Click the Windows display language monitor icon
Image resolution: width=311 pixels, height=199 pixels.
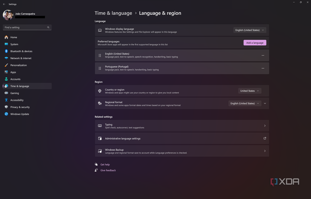click(x=100, y=30)
